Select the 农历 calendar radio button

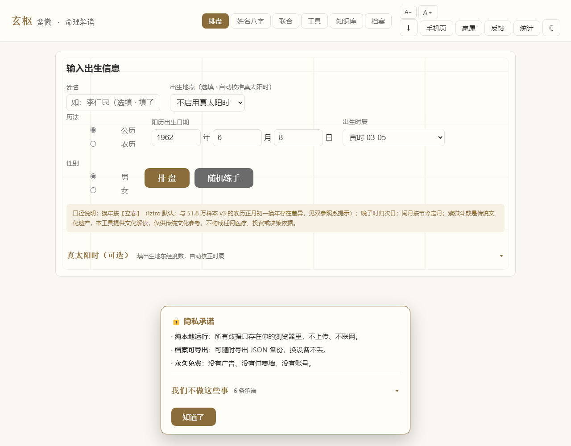[93, 144]
